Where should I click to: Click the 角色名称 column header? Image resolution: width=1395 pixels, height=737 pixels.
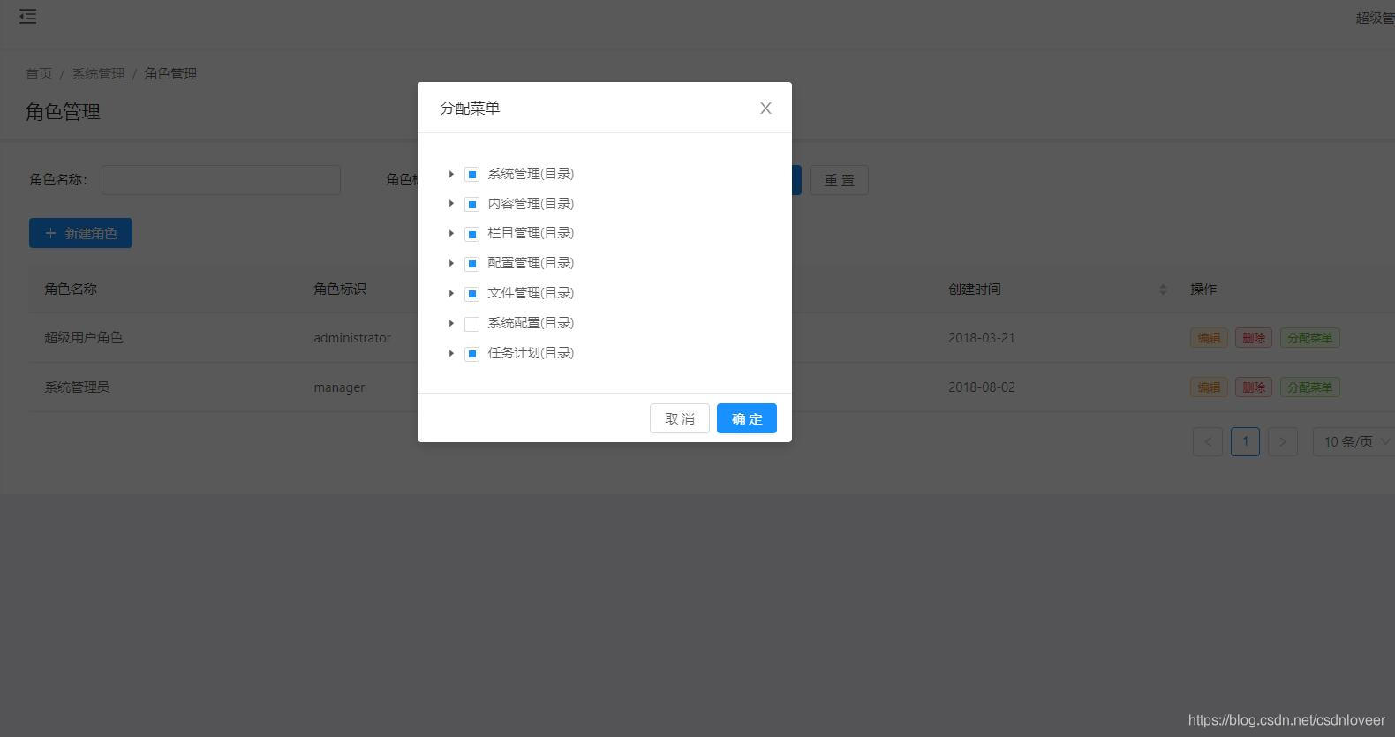coord(71,290)
